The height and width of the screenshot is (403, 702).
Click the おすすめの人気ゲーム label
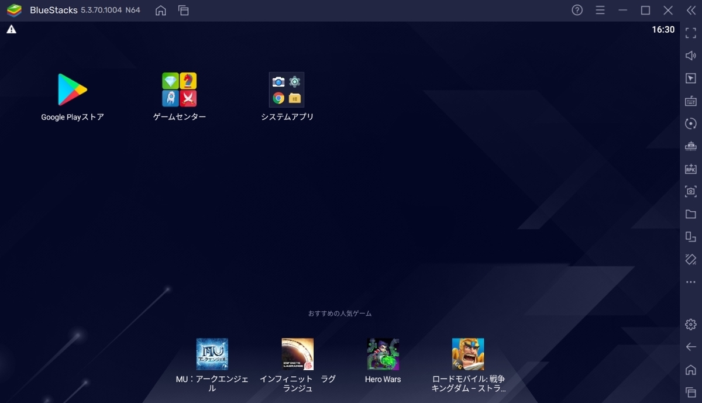340,314
